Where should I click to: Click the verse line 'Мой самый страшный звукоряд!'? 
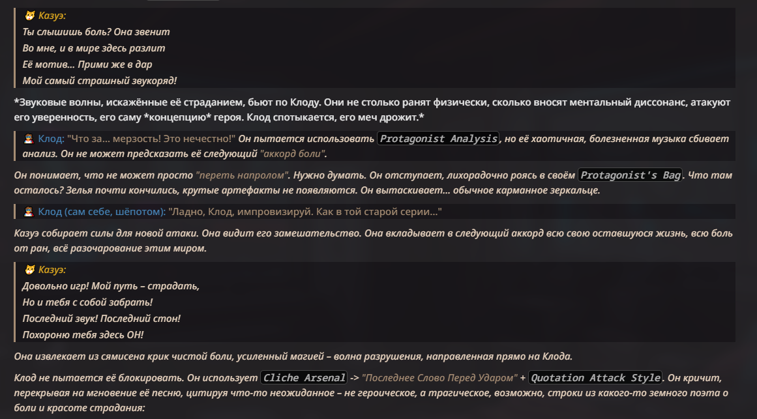point(100,81)
